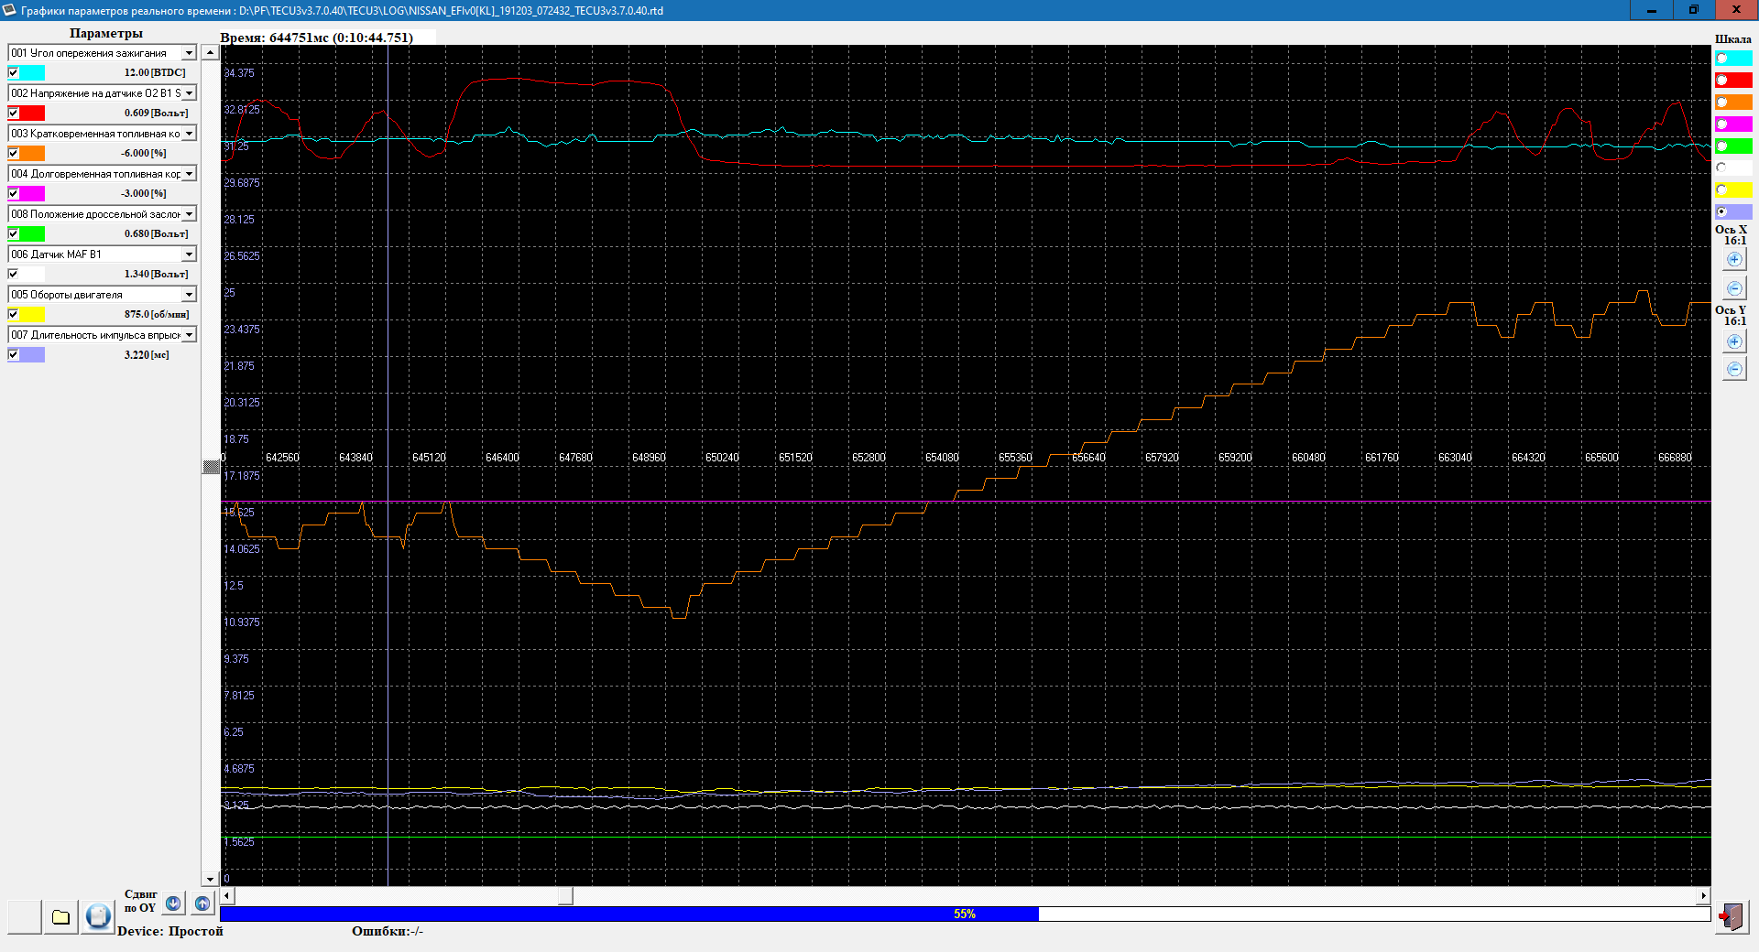
Task: Open the 005 engine RPM parameter dropdown
Action: point(189,295)
